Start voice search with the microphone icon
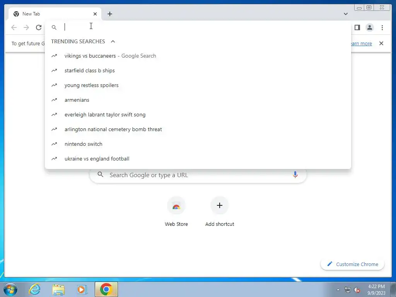Viewport: 396px width, 297px height. pos(295,174)
